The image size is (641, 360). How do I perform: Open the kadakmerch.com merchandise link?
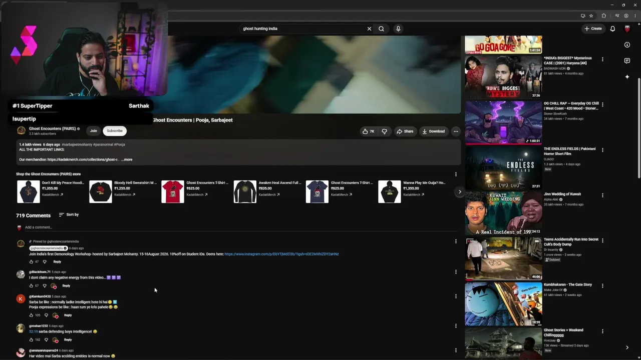pyautogui.click(x=83, y=159)
